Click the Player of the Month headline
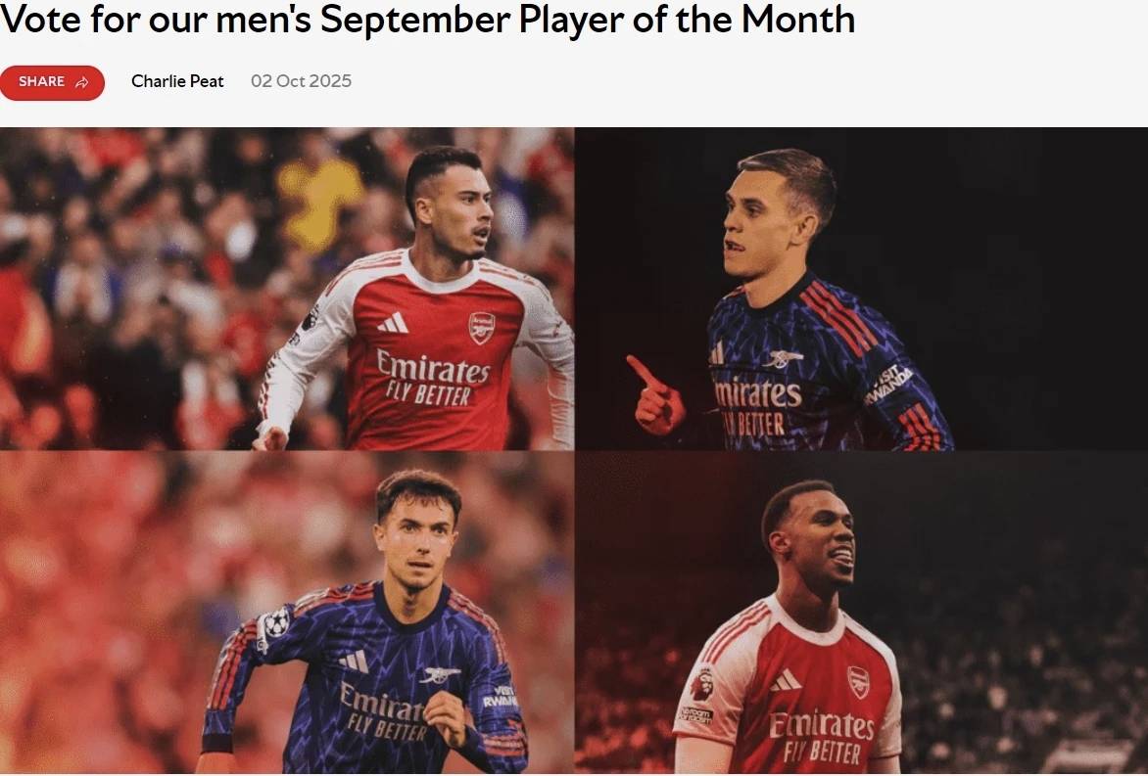The width and height of the screenshot is (1148, 776). tap(427, 20)
